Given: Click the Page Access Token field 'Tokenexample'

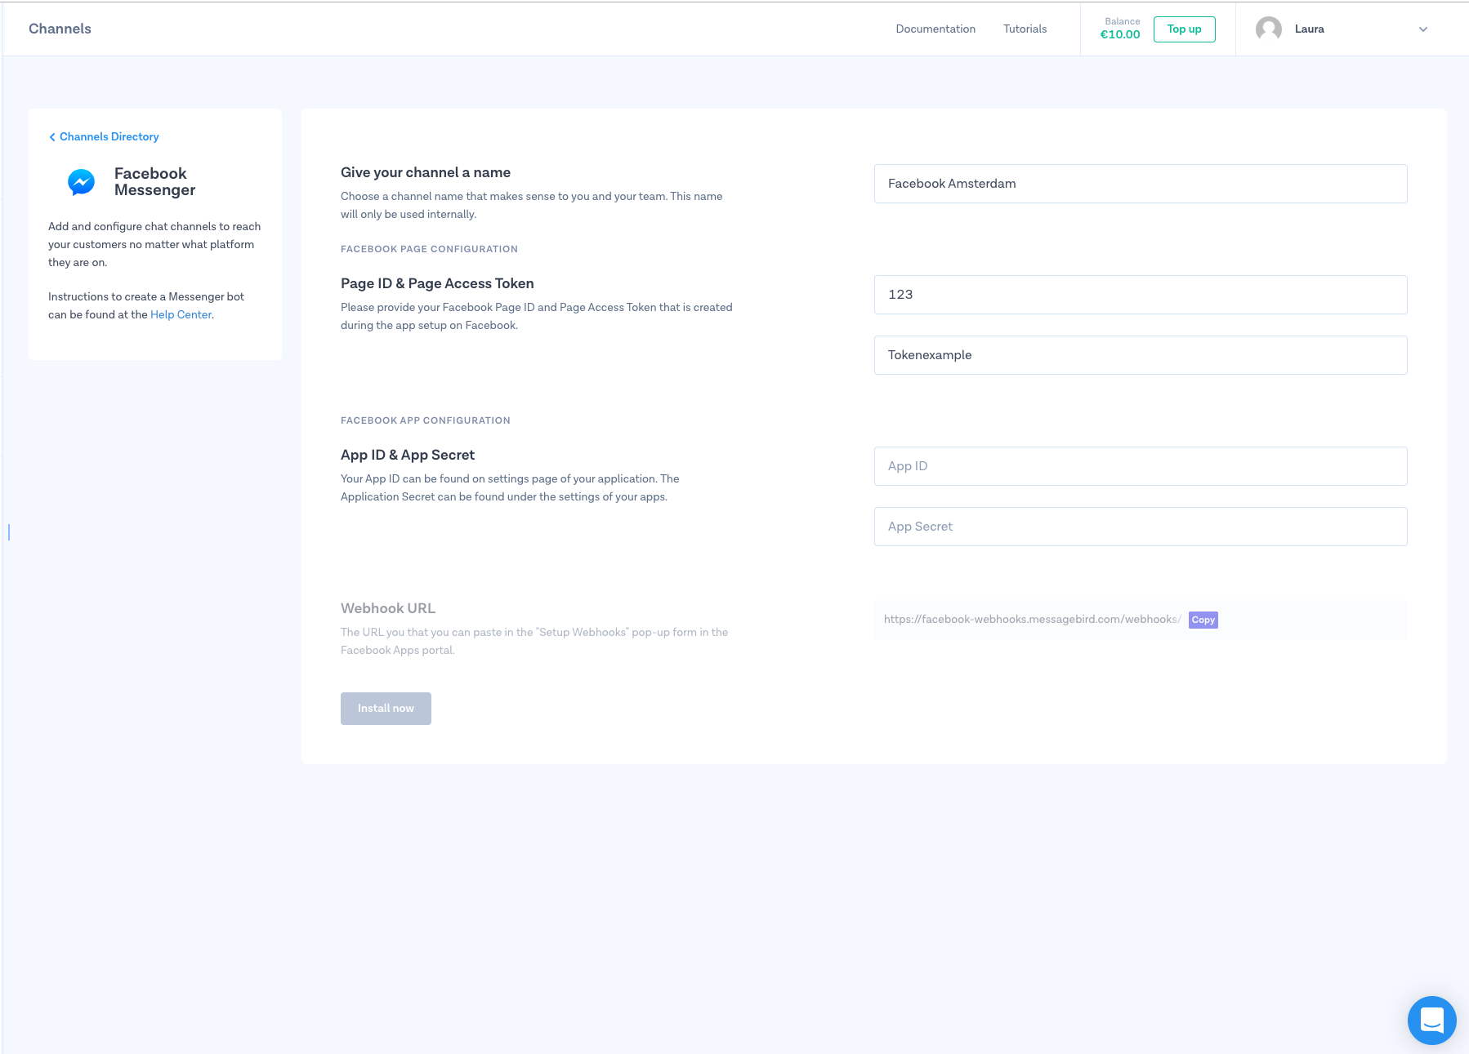Looking at the screenshot, I should click(1141, 355).
